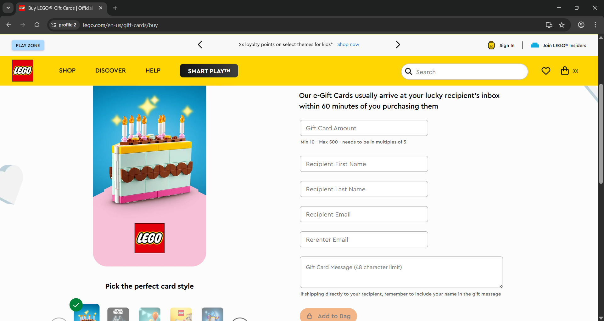The image size is (604, 321).
Task: Open the SHOP menu
Action: [x=67, y=70]
